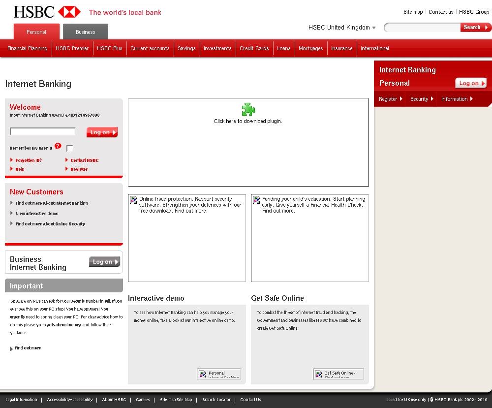
Task: Open Accessibility footer link
Action: [x=70, y=400]
